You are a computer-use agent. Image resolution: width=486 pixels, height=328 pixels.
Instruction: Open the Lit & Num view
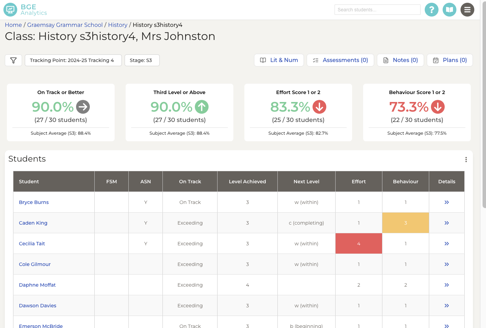tap(279, 60)
